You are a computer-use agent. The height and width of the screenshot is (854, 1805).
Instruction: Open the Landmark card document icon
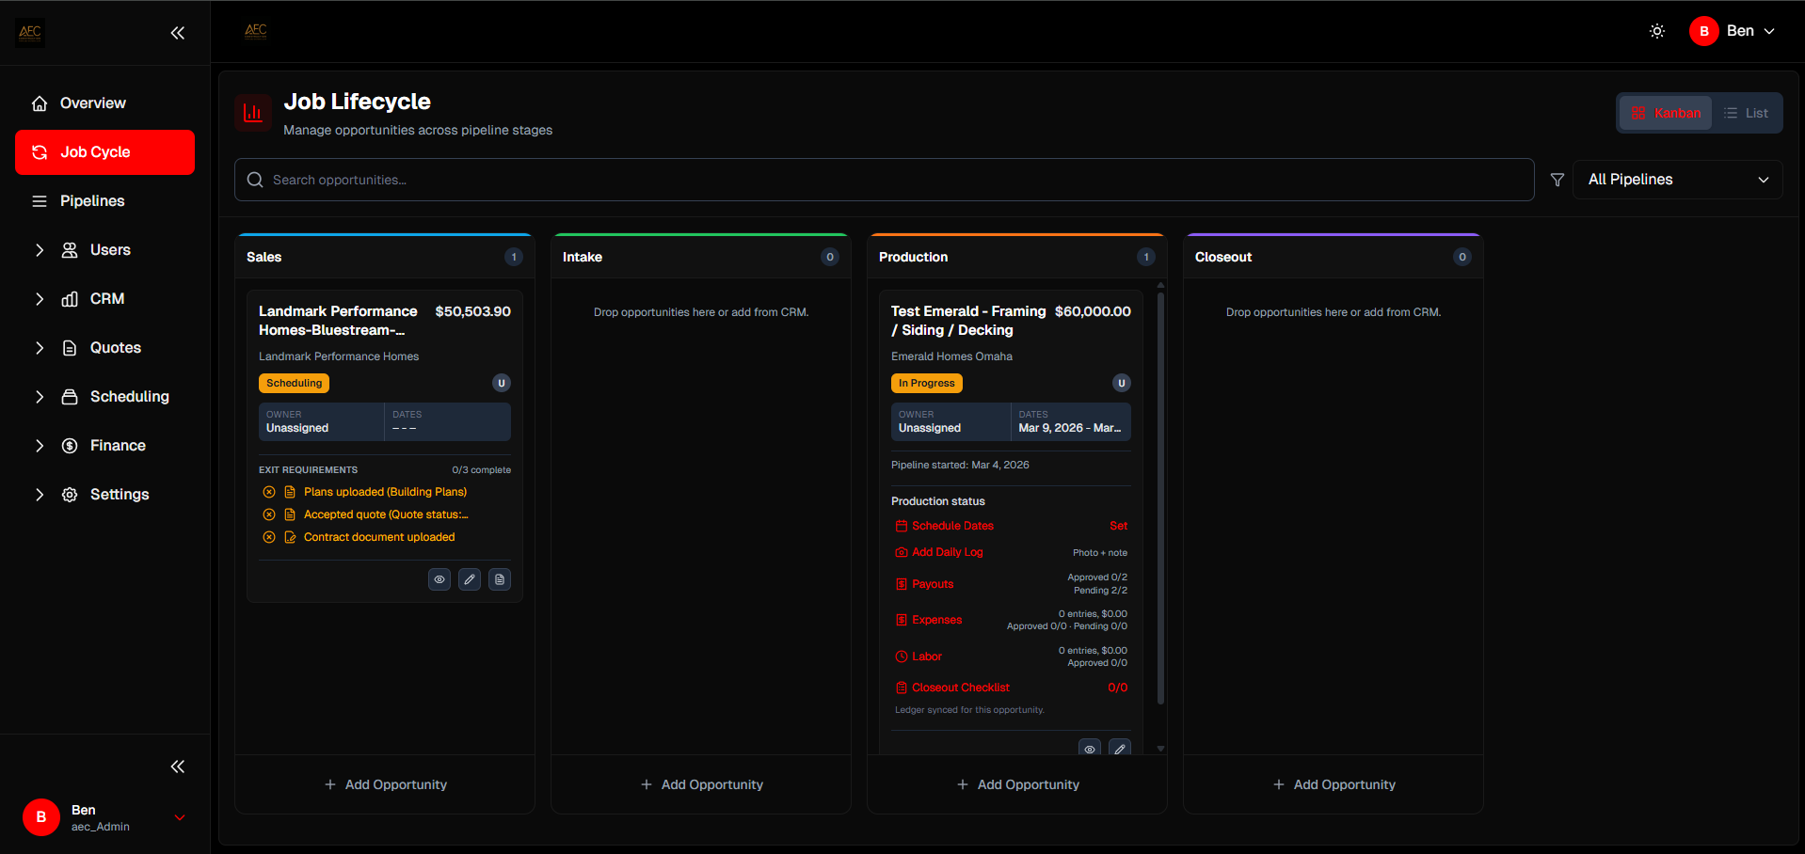pos(500,579)
